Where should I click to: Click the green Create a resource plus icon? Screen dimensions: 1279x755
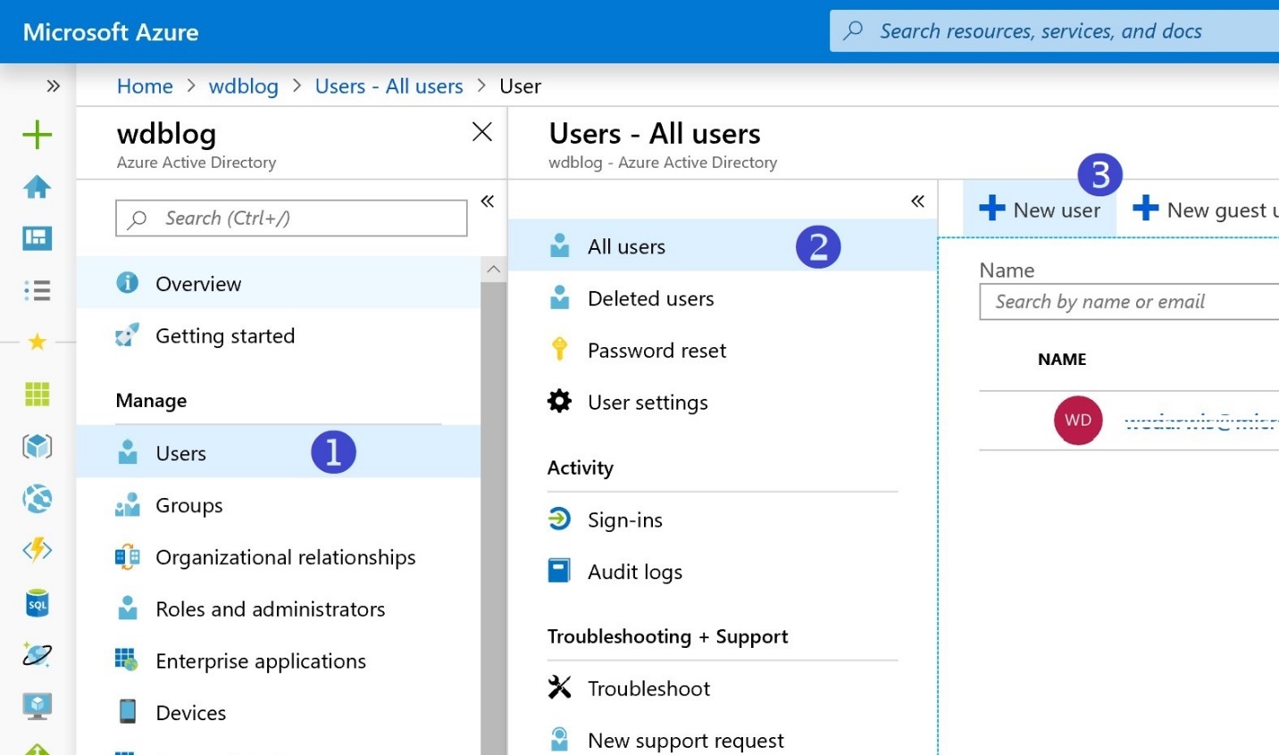[x=37, y=135]
